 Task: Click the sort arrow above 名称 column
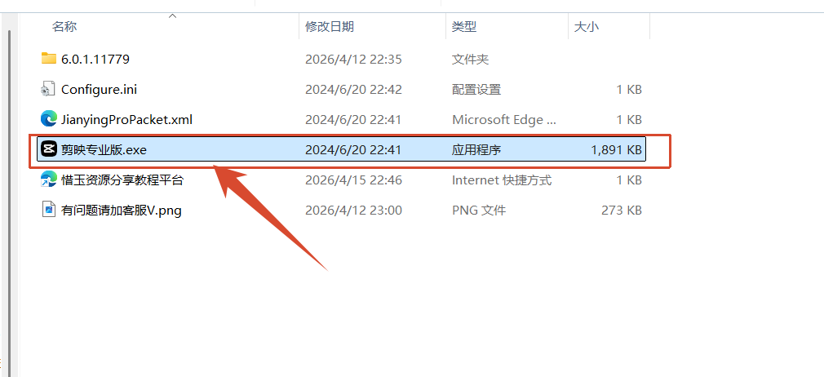click(172, 16)
